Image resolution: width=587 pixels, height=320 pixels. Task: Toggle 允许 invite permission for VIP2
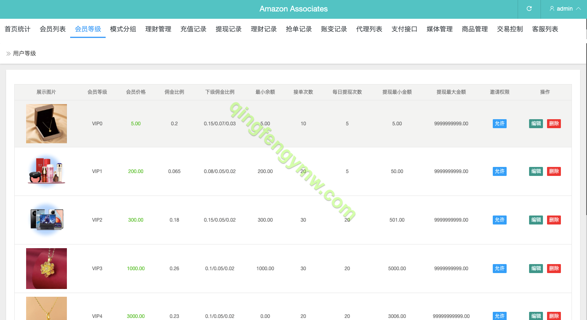coord(500,220)
